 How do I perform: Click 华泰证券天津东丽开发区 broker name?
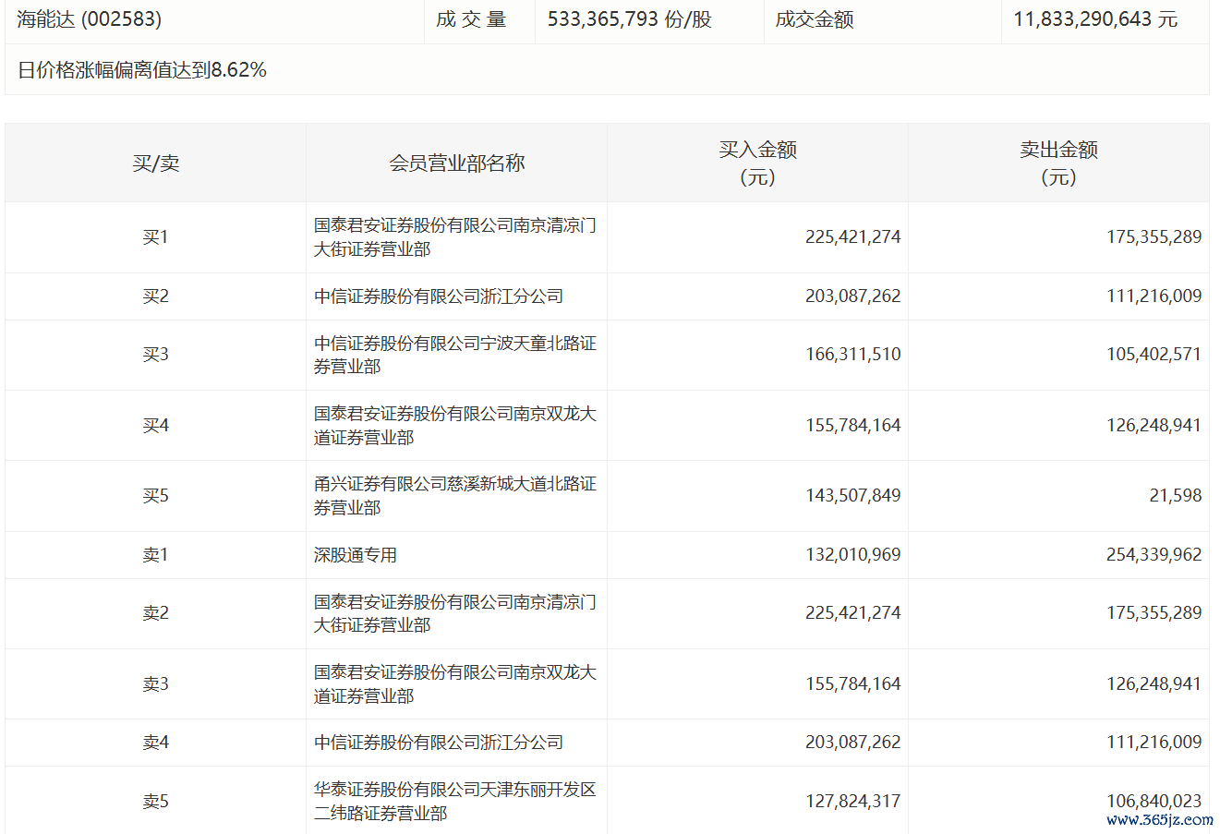(455, 802)
